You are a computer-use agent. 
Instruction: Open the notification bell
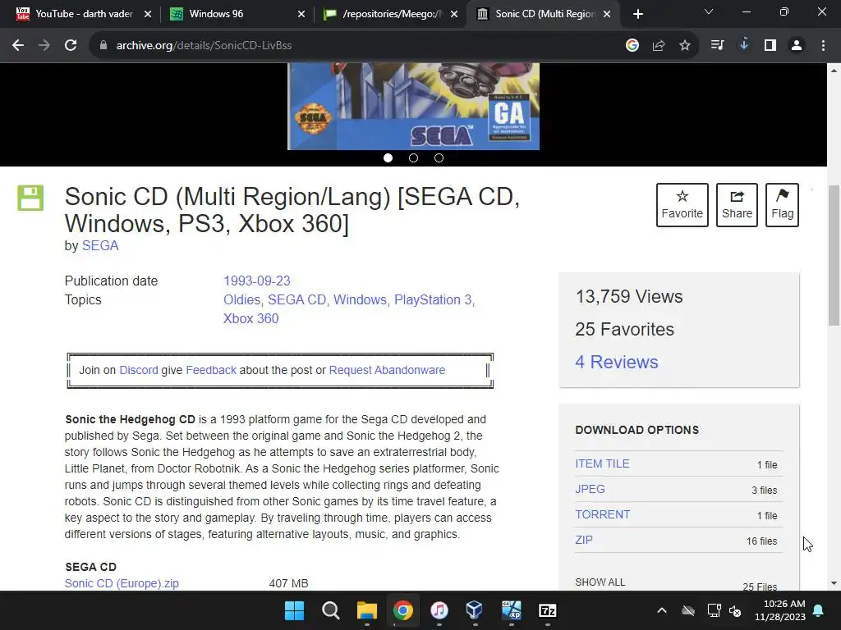(819, 610)
